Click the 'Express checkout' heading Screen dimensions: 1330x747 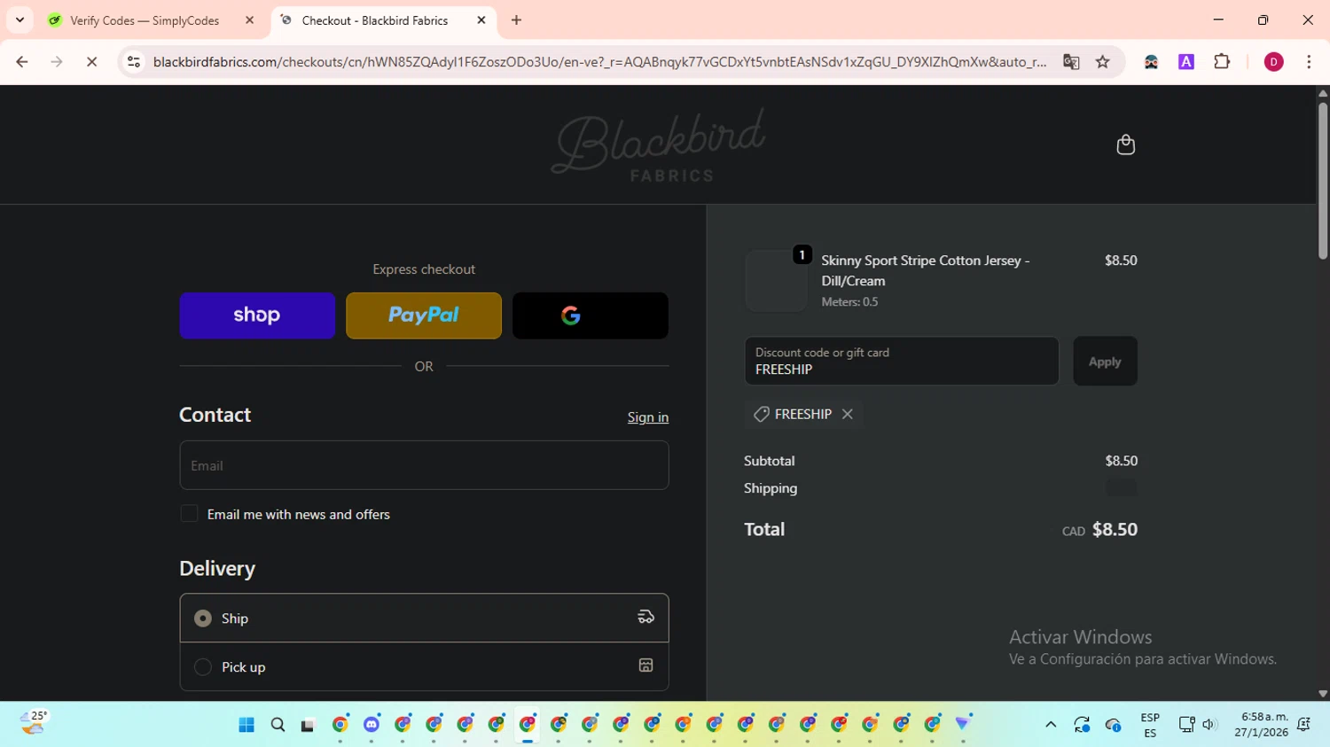pyautogui.click(x=424, y=269)
